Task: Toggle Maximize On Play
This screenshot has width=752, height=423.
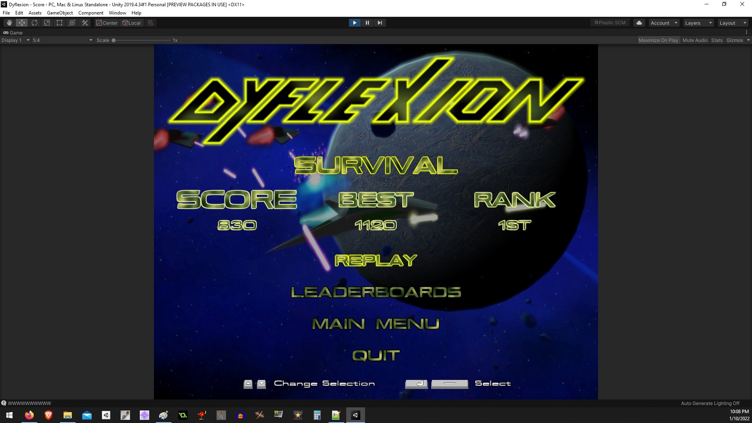Action: [658, 40]
